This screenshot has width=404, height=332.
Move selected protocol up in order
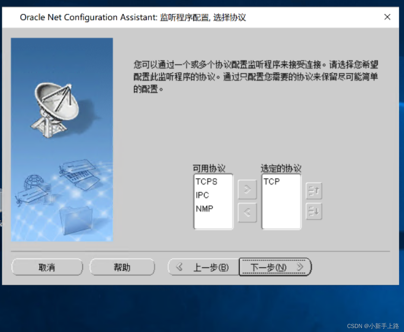314,191
